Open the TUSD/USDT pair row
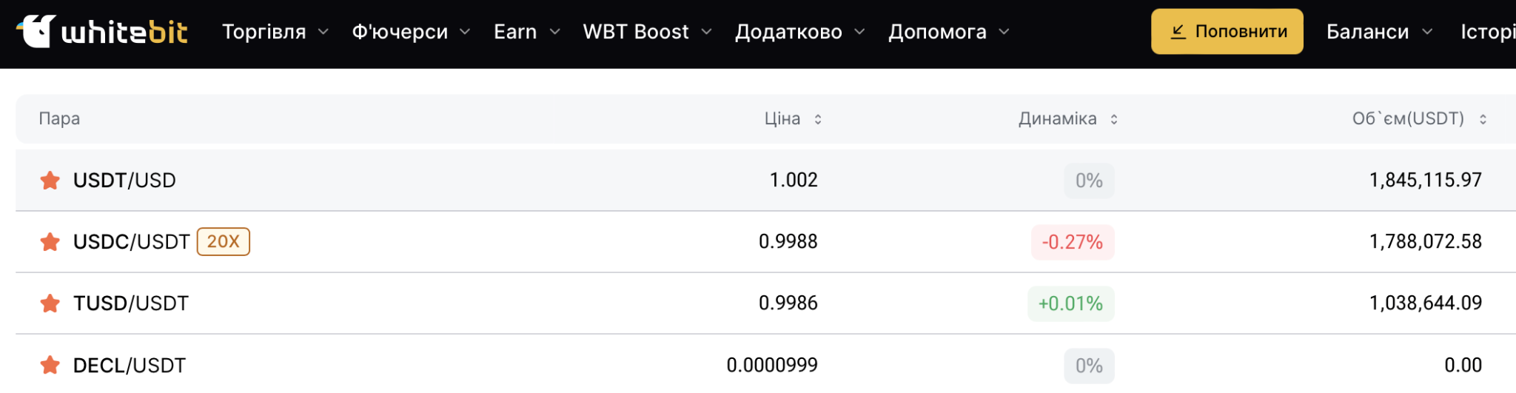The width and height of the screenshot is (1516, 393). coord(131,303)
